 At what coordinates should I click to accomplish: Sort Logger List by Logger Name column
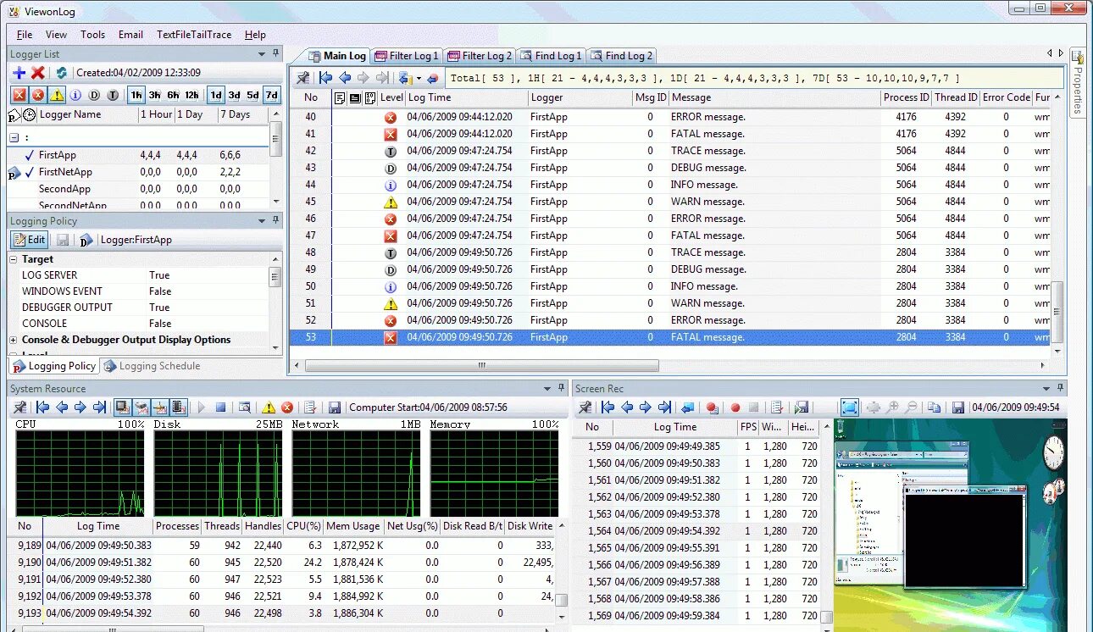(x=86, y=114)
